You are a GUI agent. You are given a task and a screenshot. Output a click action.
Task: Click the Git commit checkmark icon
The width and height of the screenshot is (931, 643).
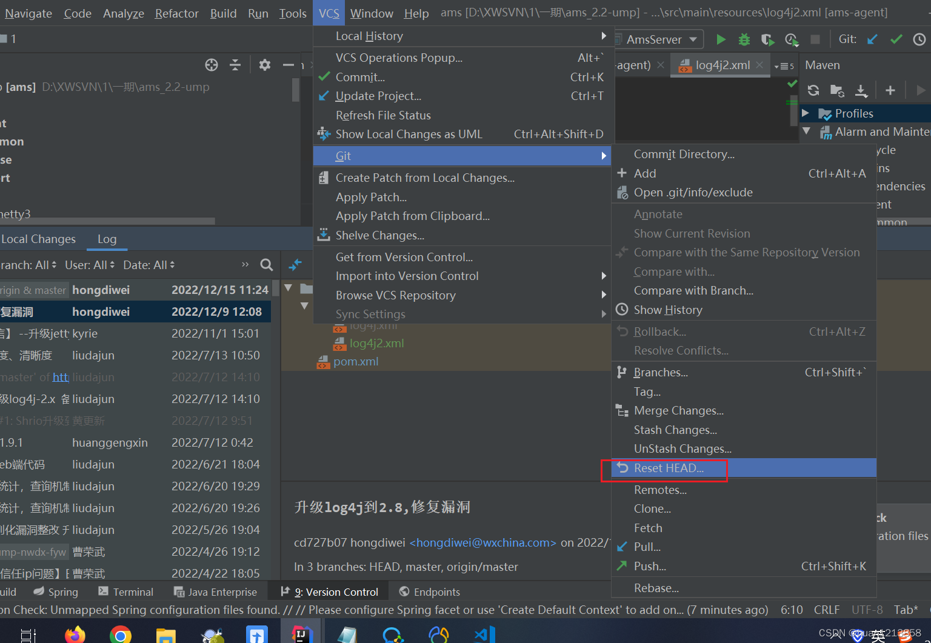coord(896,39)
